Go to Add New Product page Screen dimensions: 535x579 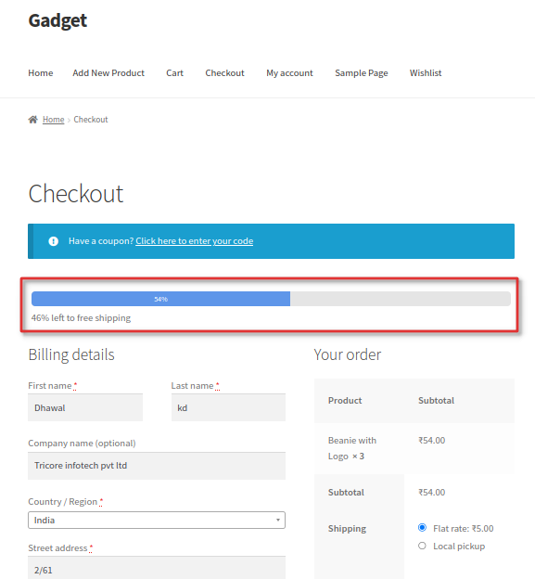tap(108, 73)
